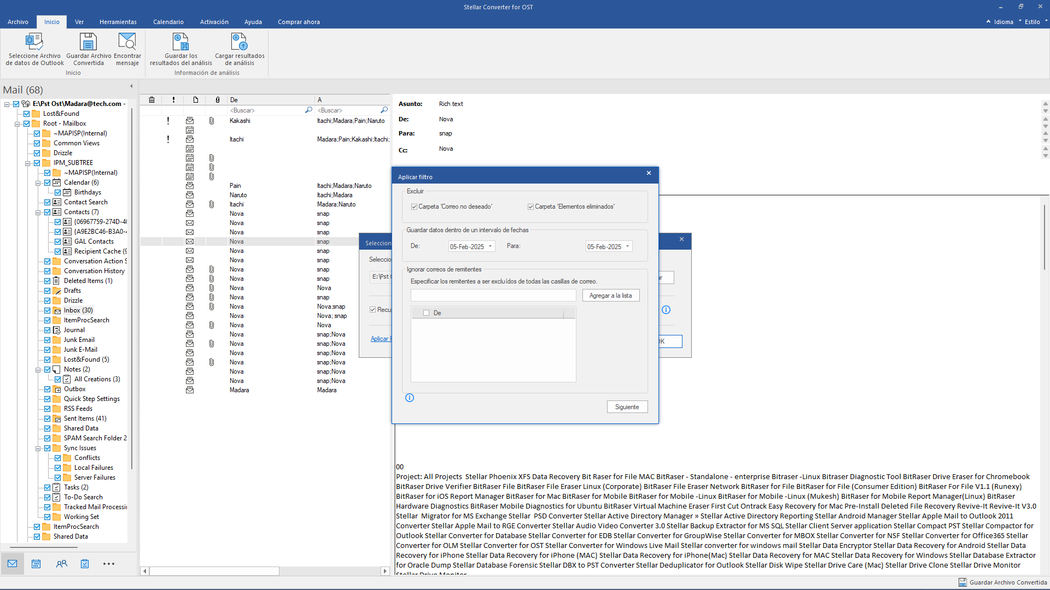Open Archivo menu tab
The width and height of the screenshot is (1050, 590).
(18, 22)
